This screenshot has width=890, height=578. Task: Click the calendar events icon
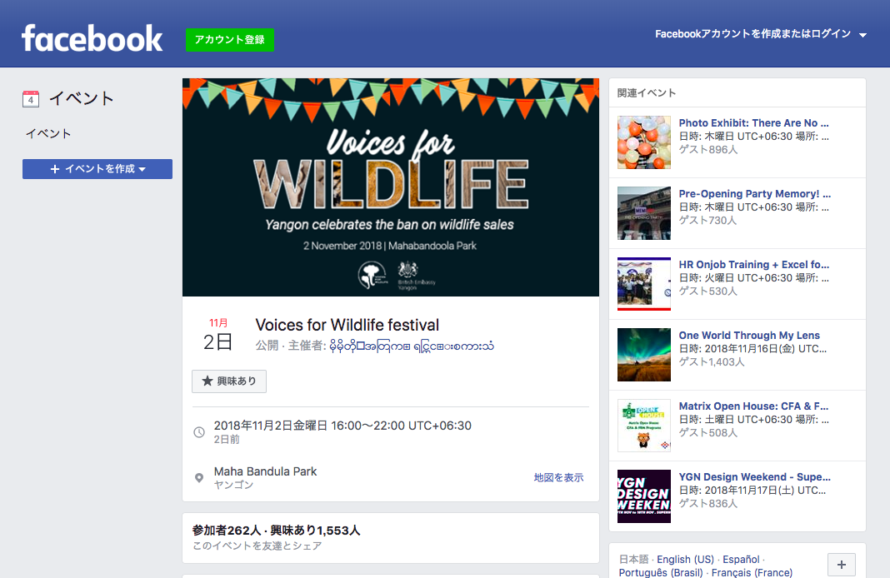click(31, 99)
